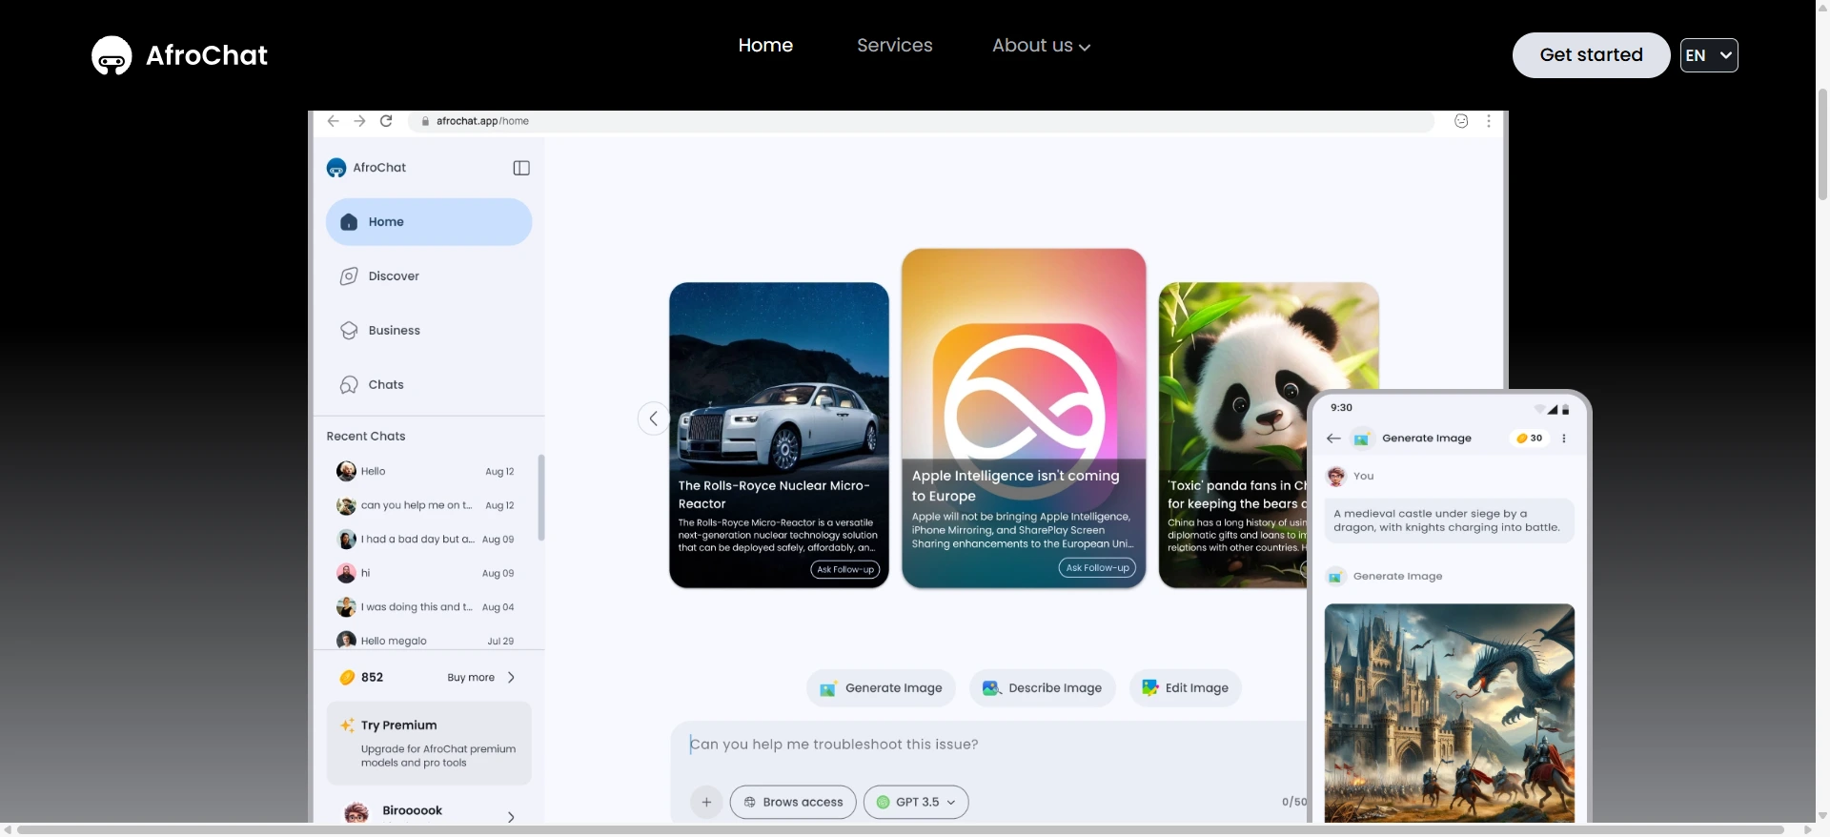The width and height of the screenshot is (1830, 837).
Task: Select Discover in the sidebar
Action: click(429, 276)
